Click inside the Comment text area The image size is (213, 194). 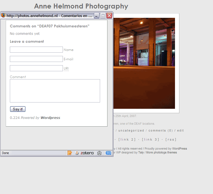point(55,91)
